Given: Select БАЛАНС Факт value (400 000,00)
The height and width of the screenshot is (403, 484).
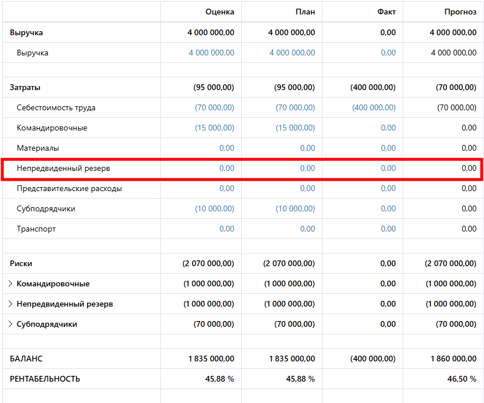Looking at the screenshot, I should [x=373, y=359].
